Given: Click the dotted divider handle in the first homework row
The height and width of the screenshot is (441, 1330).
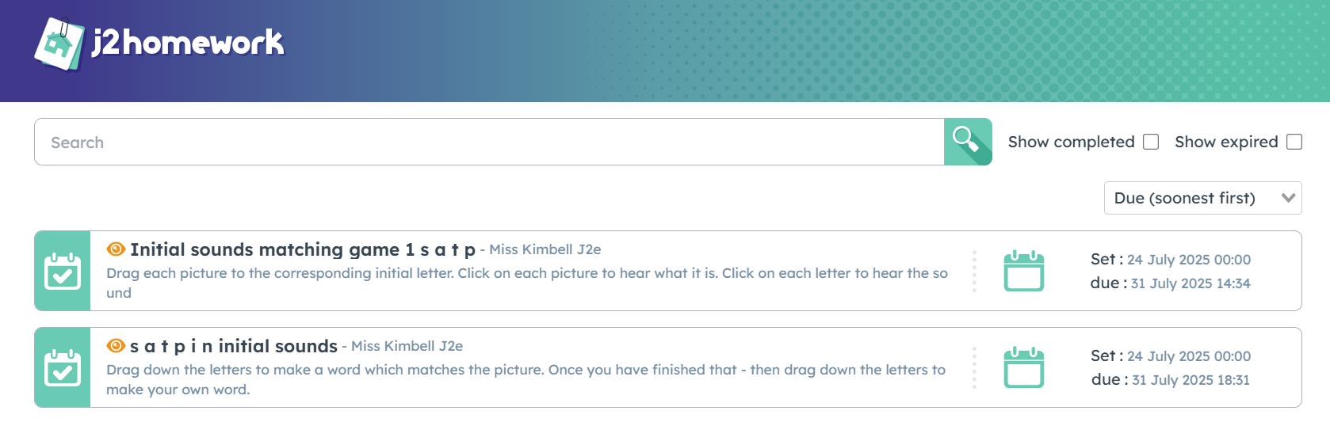Looking at the screenshot, I should (x=974, y=271).
